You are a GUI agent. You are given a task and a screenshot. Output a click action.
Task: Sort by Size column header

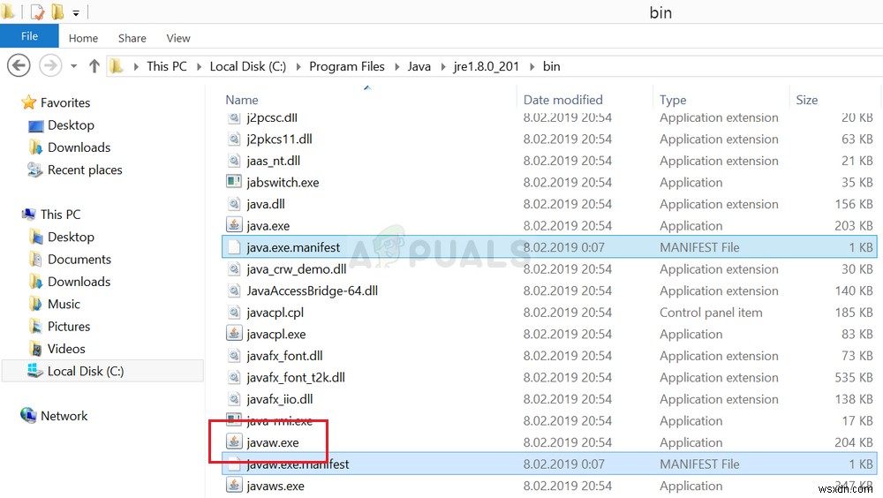point(806,100)
